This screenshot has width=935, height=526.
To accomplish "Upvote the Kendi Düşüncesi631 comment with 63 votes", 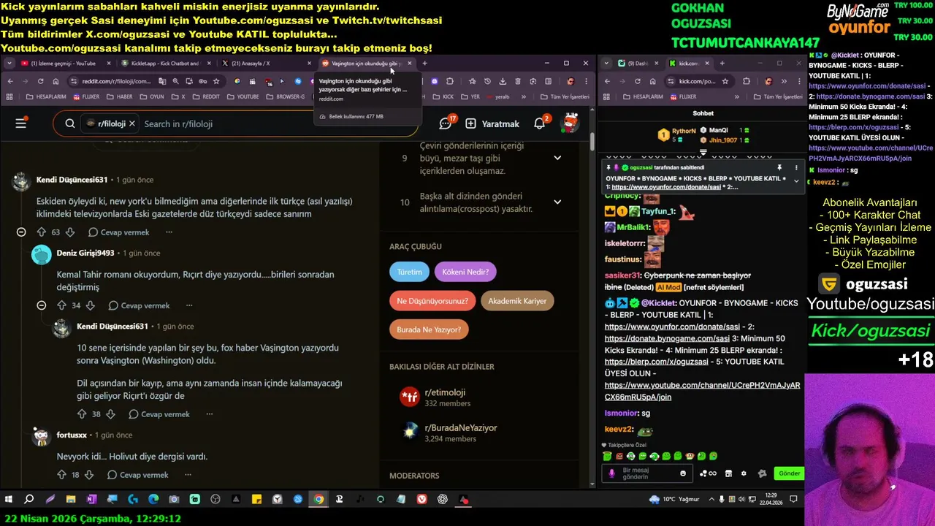I will pos(42,232).
